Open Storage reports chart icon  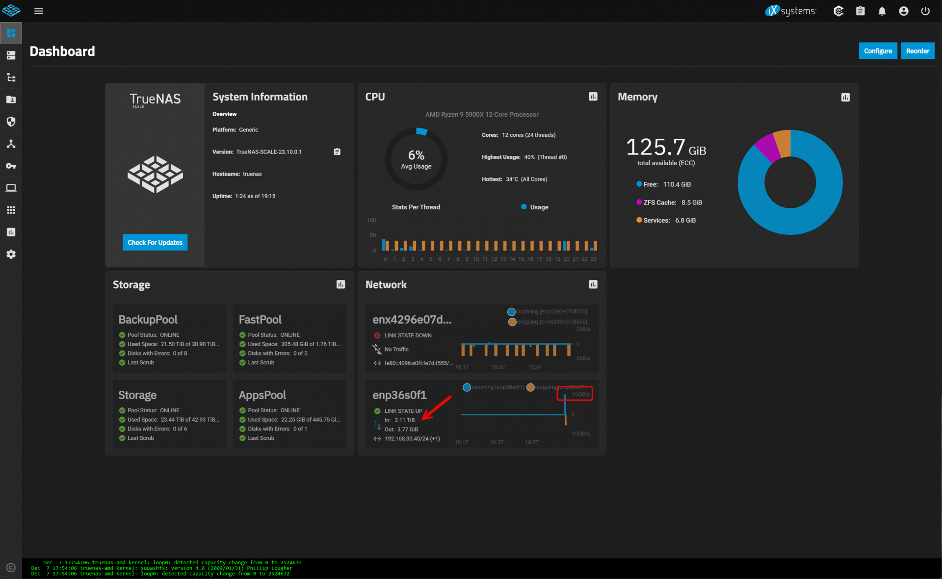[x=341, y=284]
